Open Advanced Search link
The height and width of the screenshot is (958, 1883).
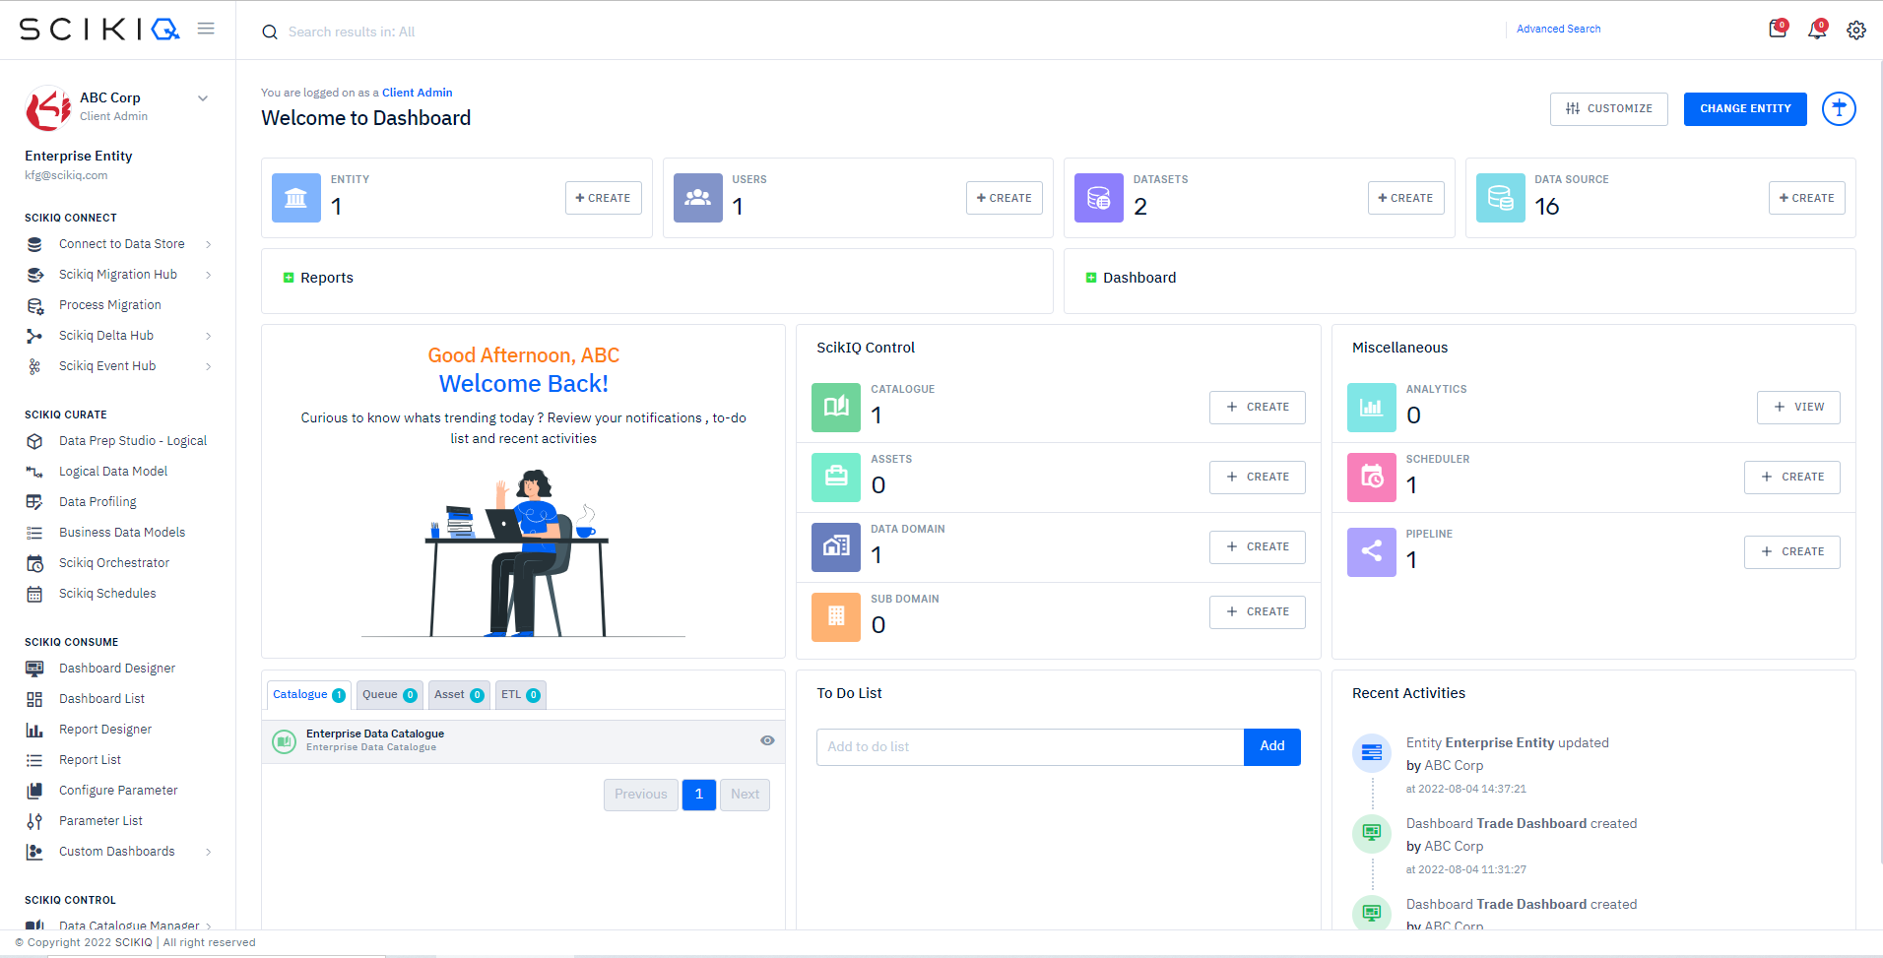pyautogui.click(x=1558, y=29)
